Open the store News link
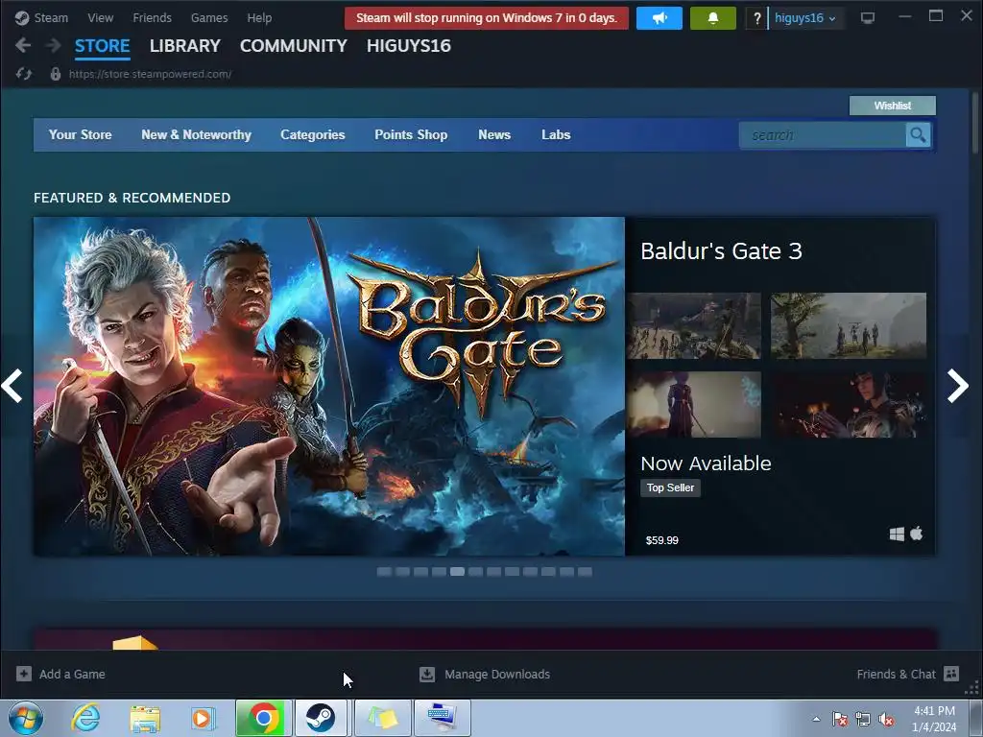Viewport: 983px width, 737px height. [494, 134]
